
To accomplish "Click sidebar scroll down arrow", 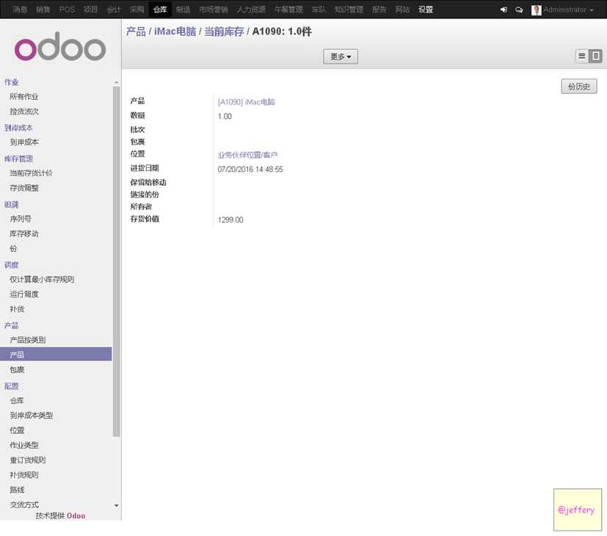I will [116, 505].
